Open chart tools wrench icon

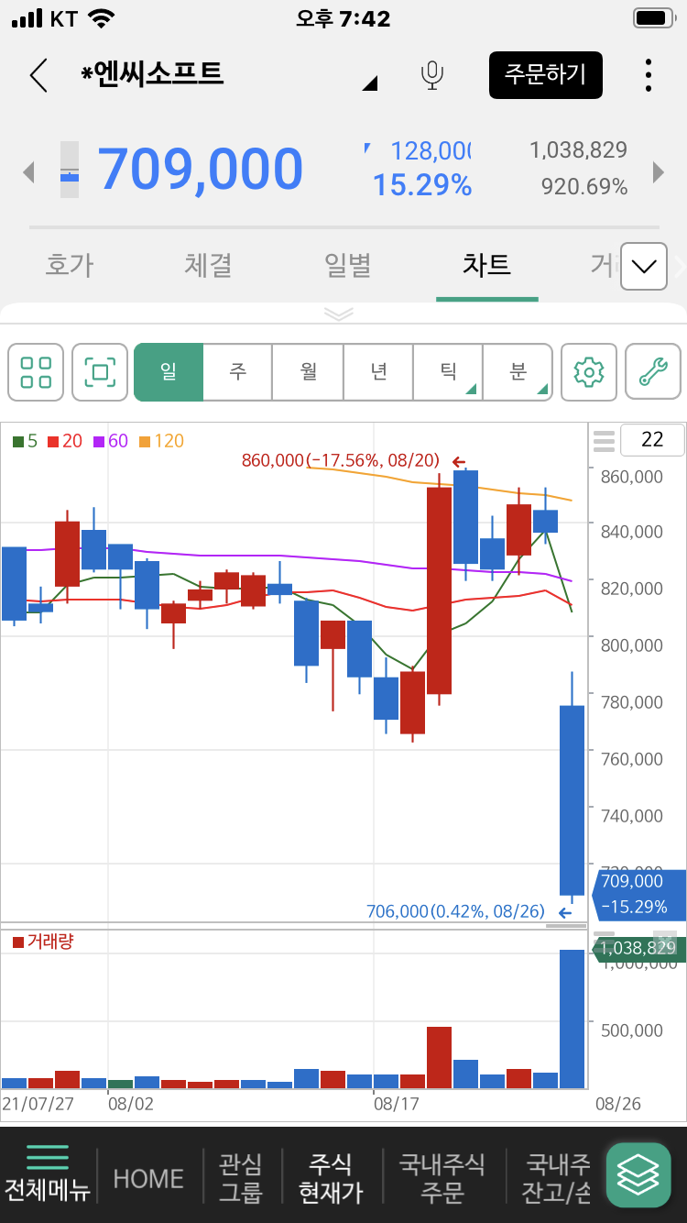tap(653, 372)
